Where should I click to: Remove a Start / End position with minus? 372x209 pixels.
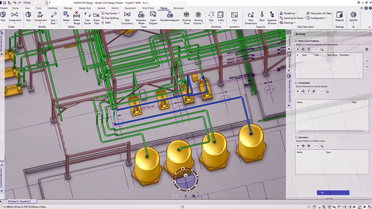316,49
